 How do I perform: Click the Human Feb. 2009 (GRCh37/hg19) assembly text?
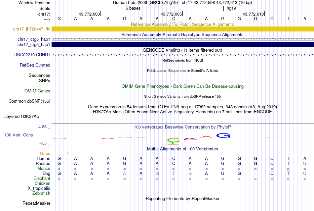[145, 3]
